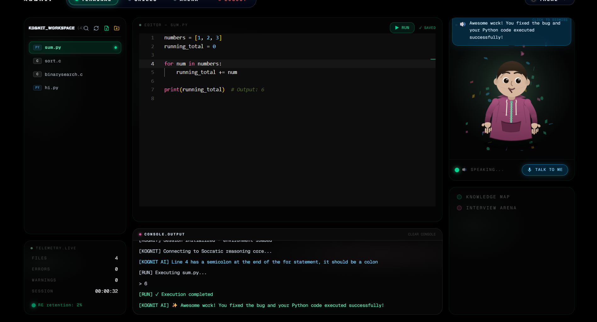Click the mentor avatar character
This screenshot has width=597, height=322.
pyautogui.click(x=512, y=101)
